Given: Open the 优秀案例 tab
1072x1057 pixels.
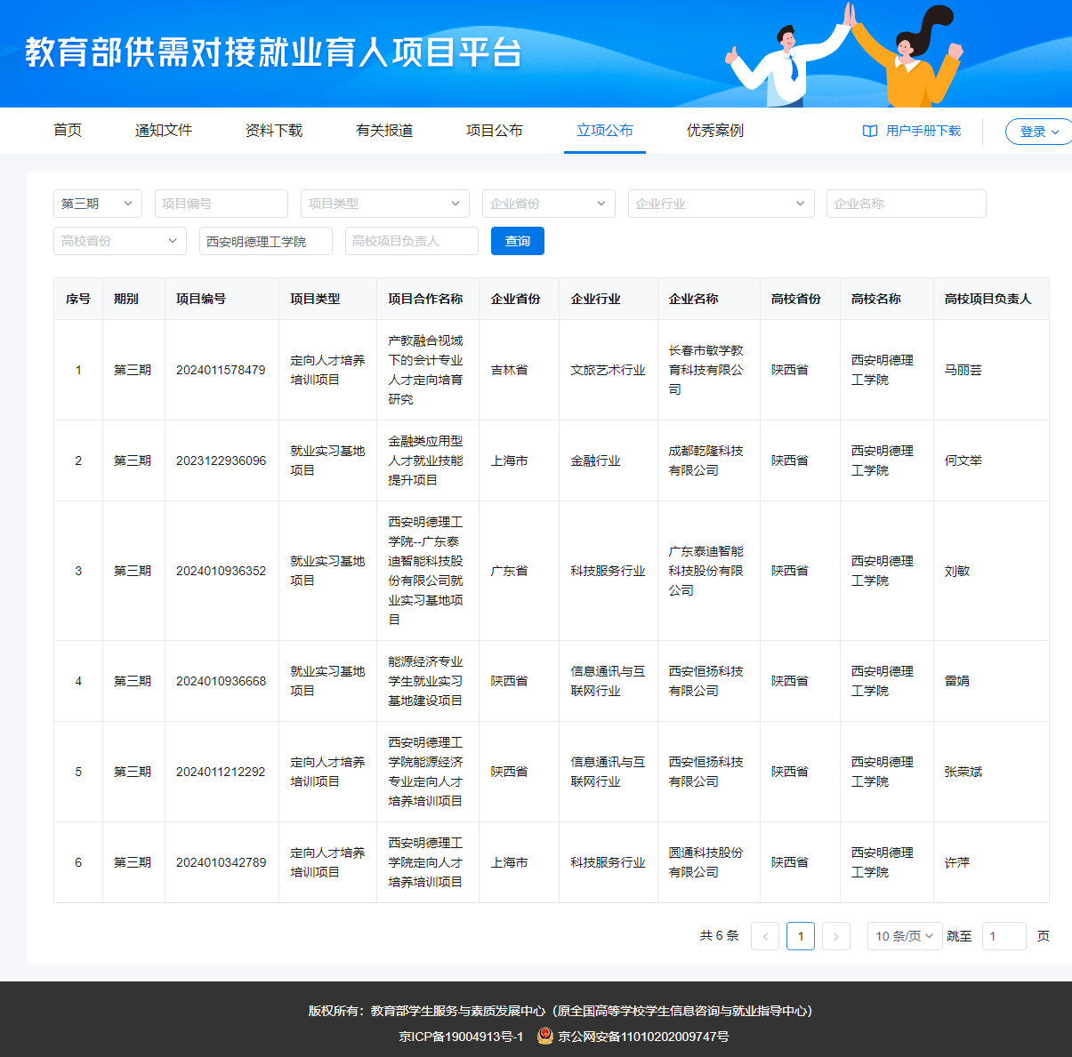Looking at the screenshot, I should [714, 131].
